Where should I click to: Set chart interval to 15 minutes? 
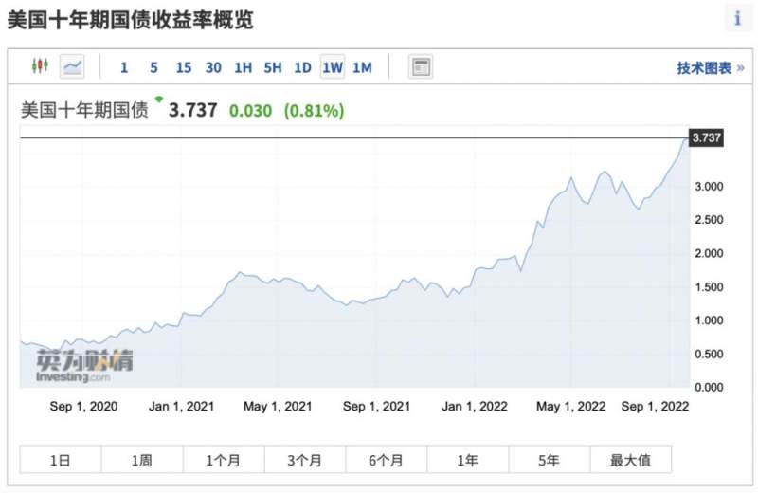coord(184,67)
